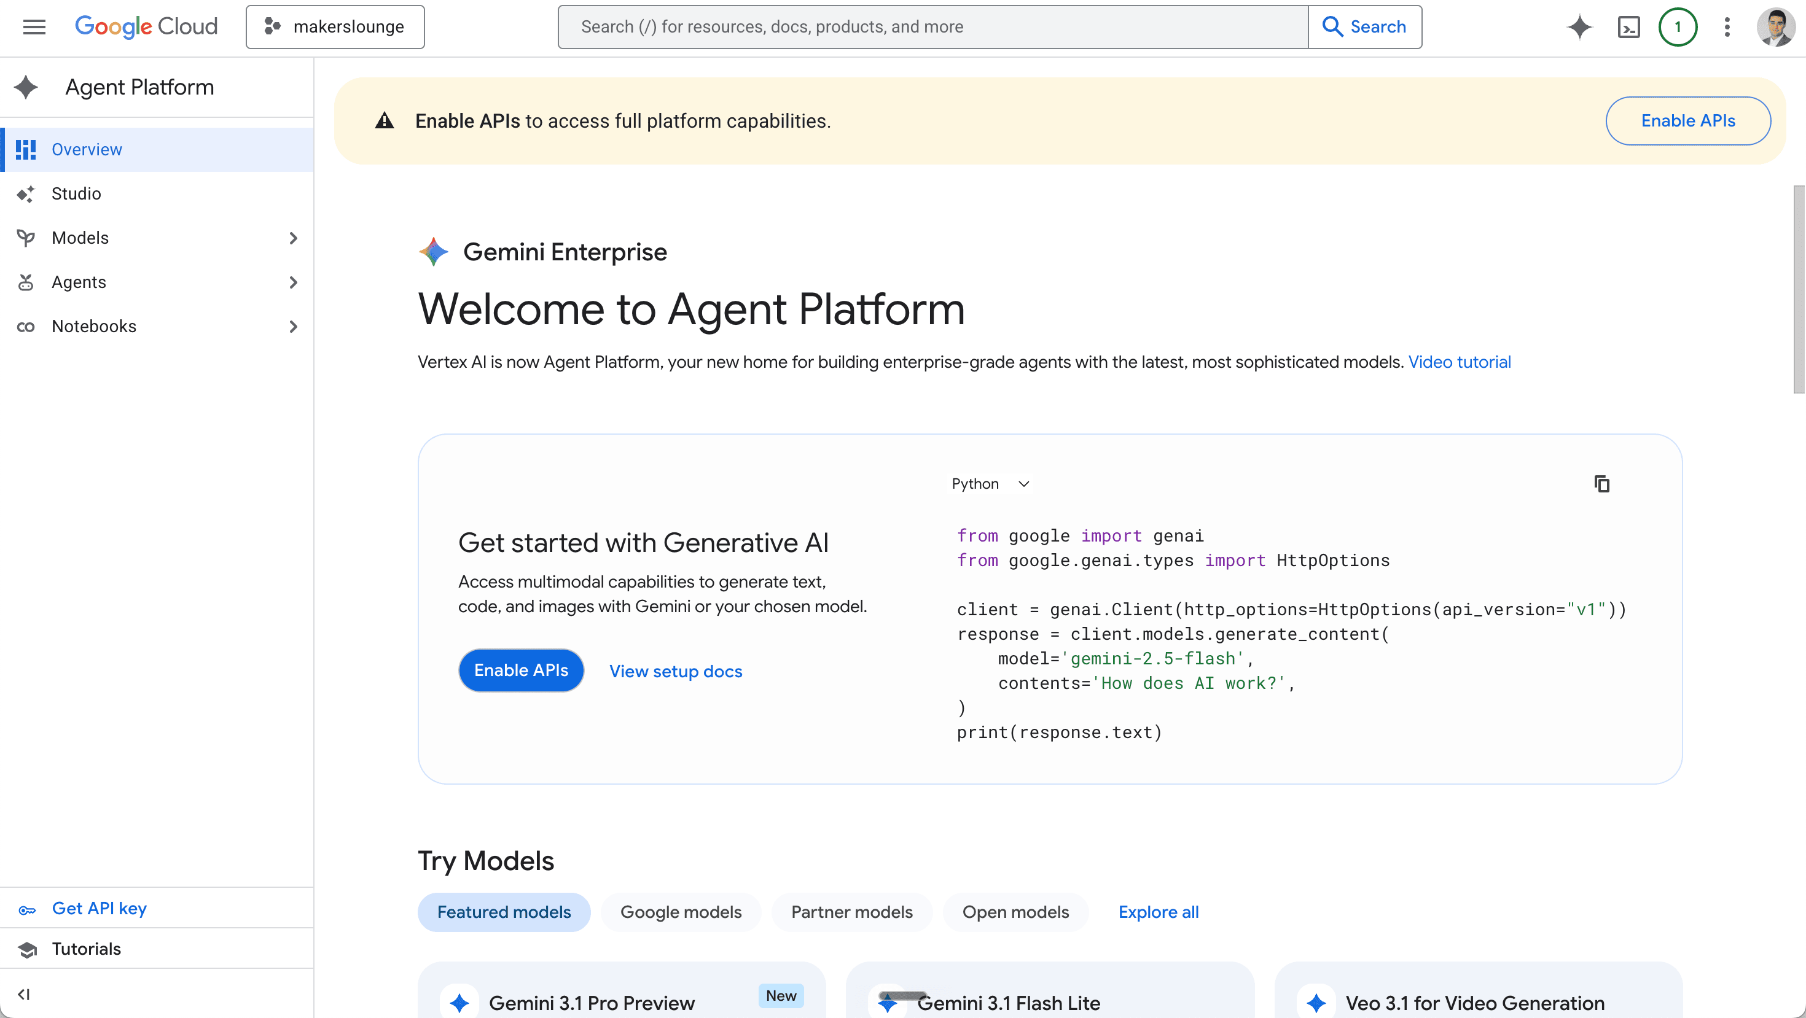Switch to Google models tab
The image size is (1806, 1018).
coord(681,912)
